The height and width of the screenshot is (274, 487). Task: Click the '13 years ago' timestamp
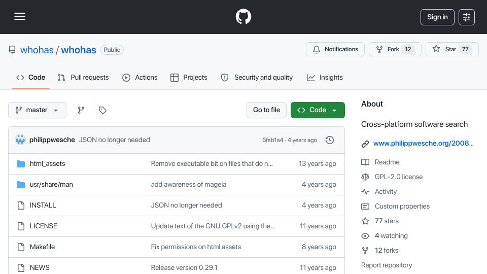[318, 164]
